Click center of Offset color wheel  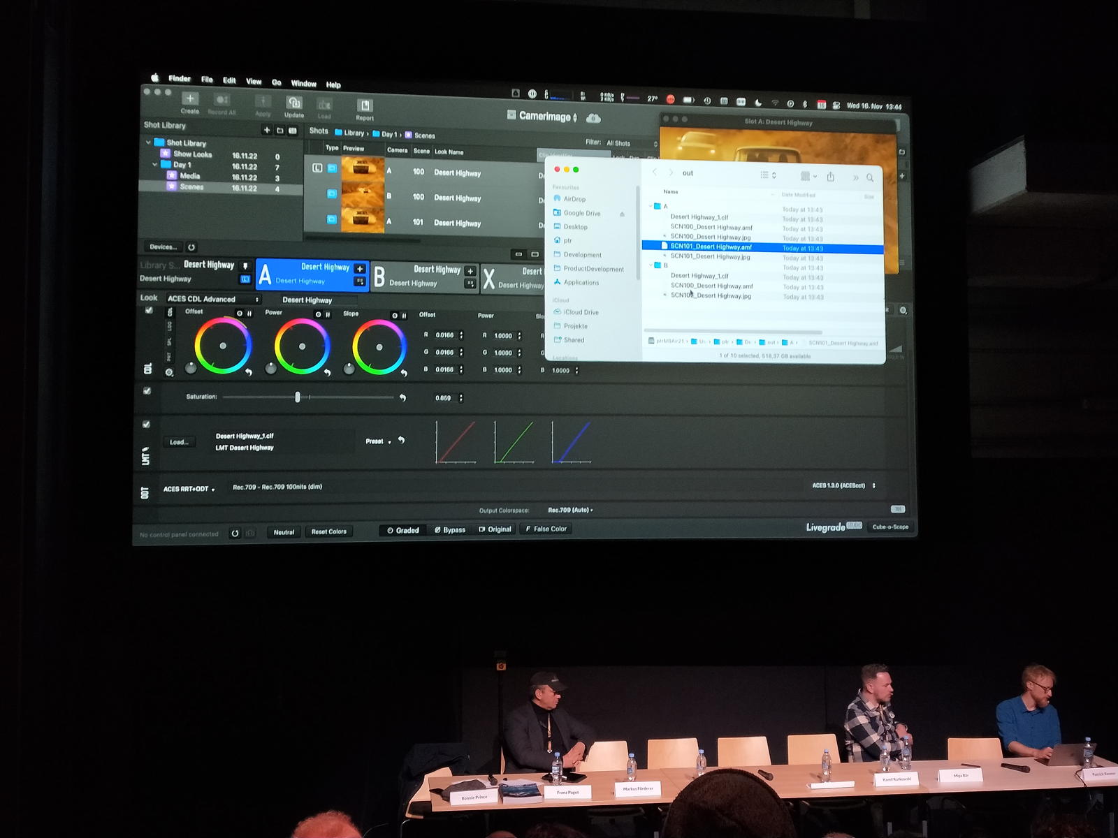click(x=223, y=346)
